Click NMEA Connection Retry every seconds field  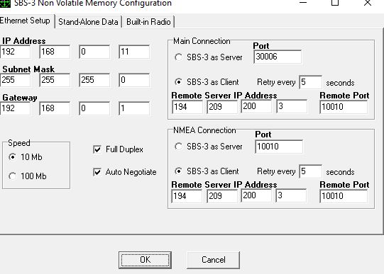click(310, 171)
